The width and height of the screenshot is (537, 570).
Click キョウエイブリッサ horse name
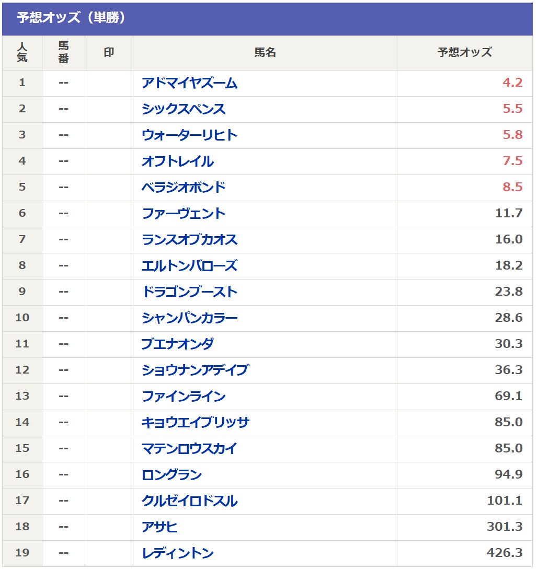(x=196, y=423)
